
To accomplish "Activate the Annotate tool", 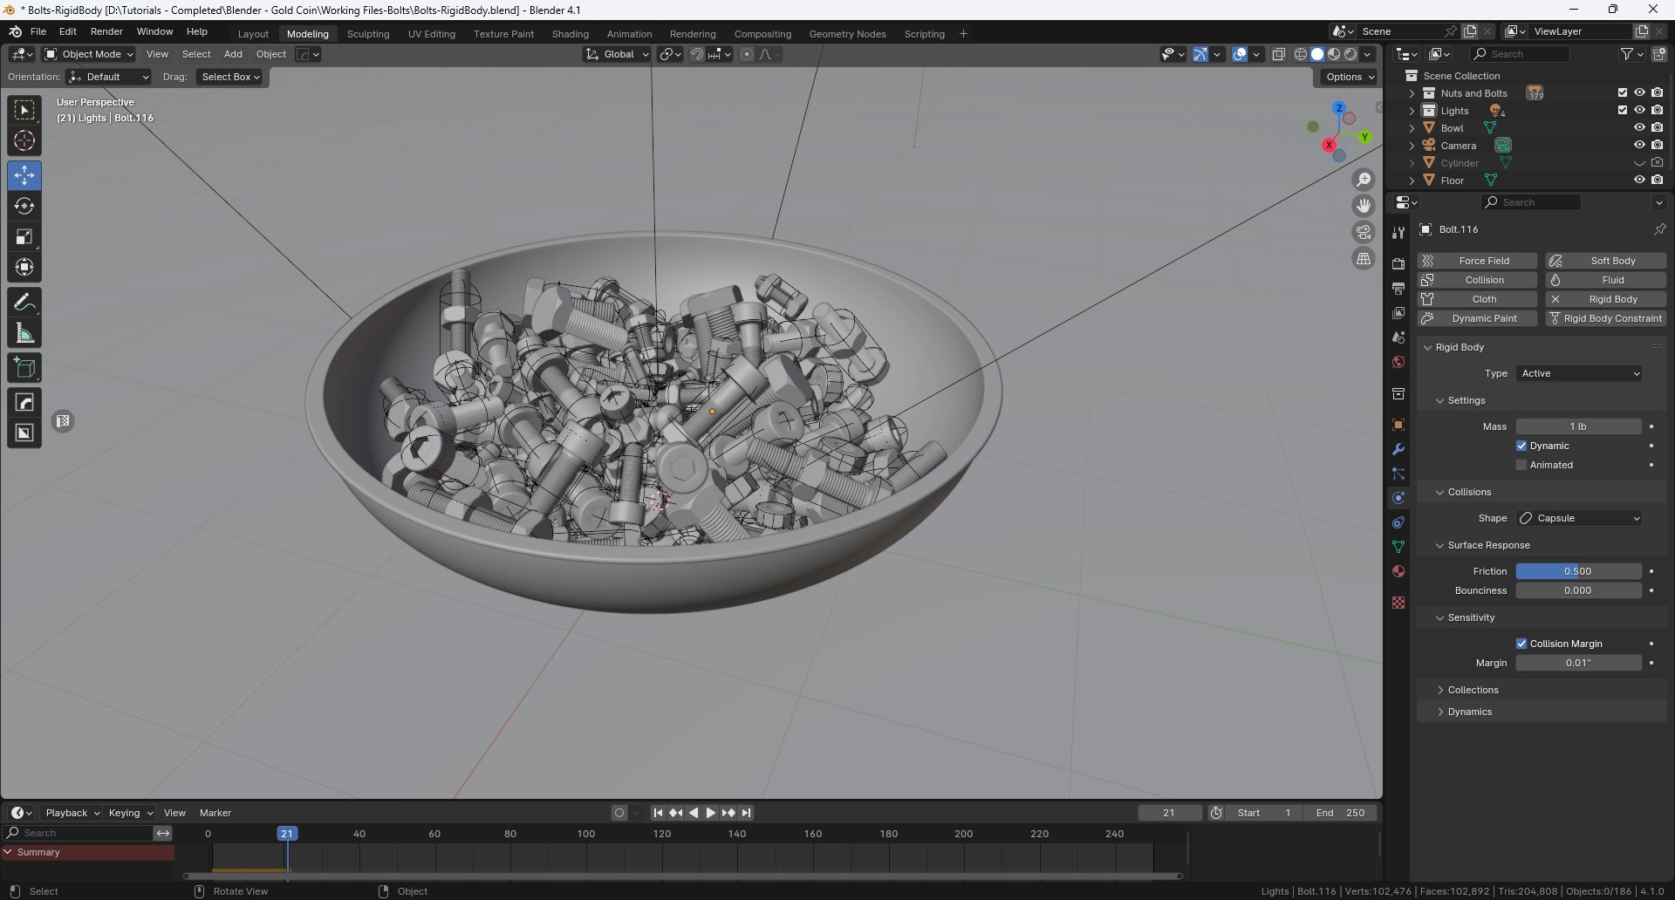I will click(x=24, y=303).
